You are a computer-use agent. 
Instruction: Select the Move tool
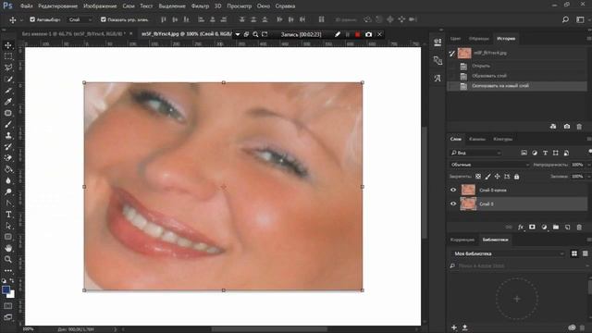coord(8,45)
